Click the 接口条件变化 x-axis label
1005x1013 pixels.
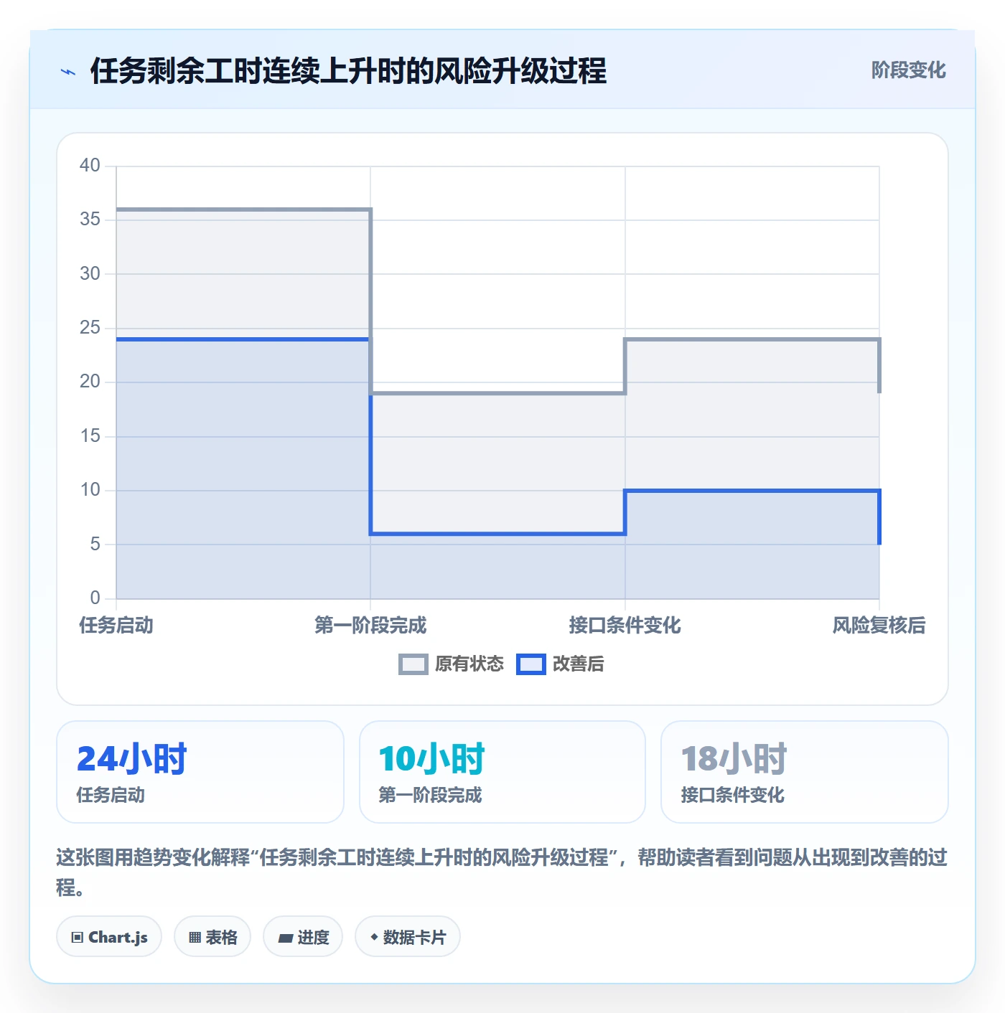click(x=625, y=626)
